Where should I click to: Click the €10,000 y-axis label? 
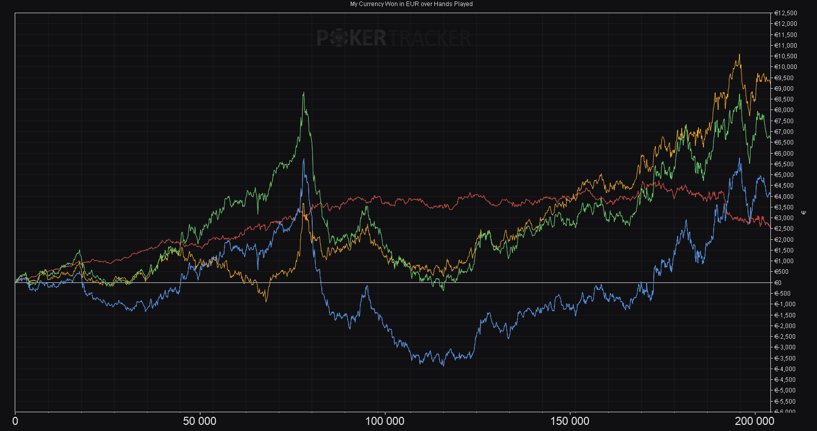(x=786, y=67)
